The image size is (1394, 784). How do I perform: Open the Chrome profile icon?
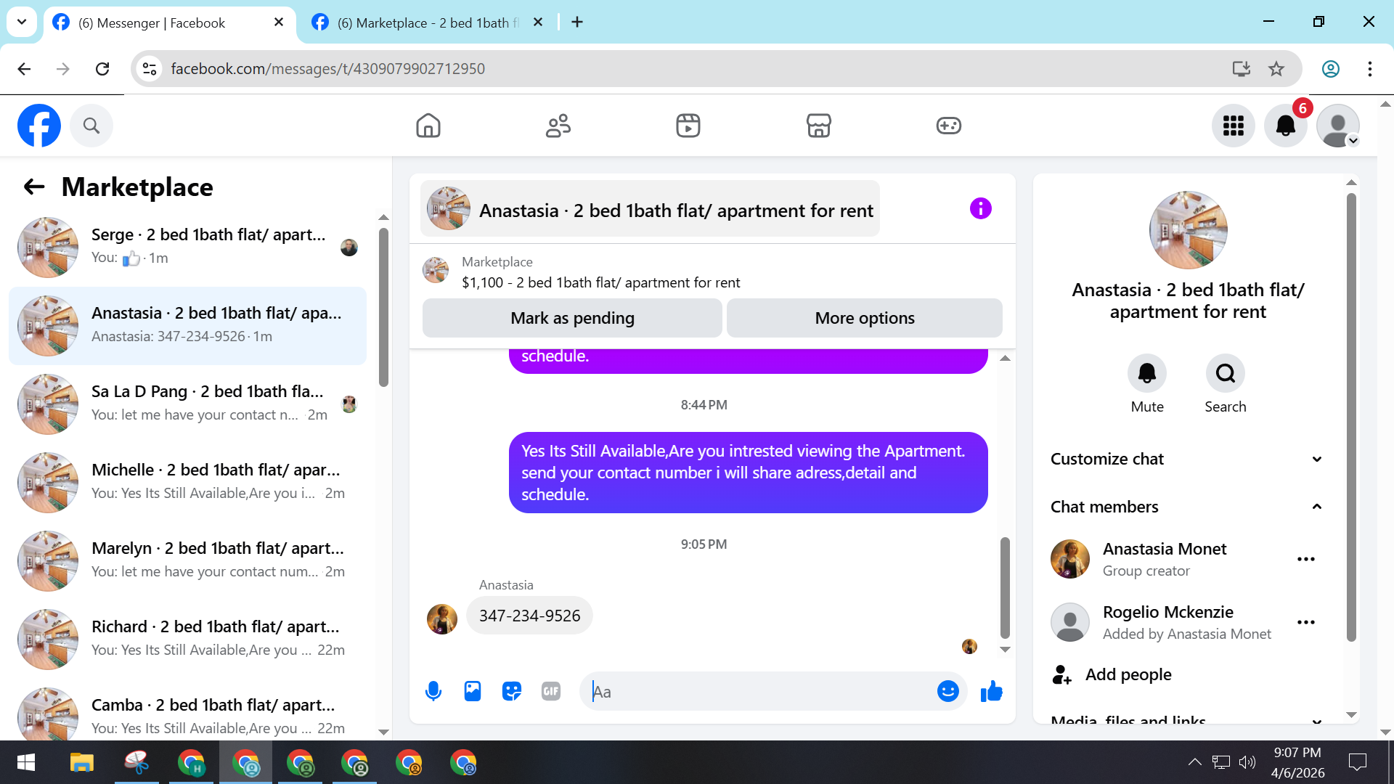pyautogui.click(x=1331, y=69)
